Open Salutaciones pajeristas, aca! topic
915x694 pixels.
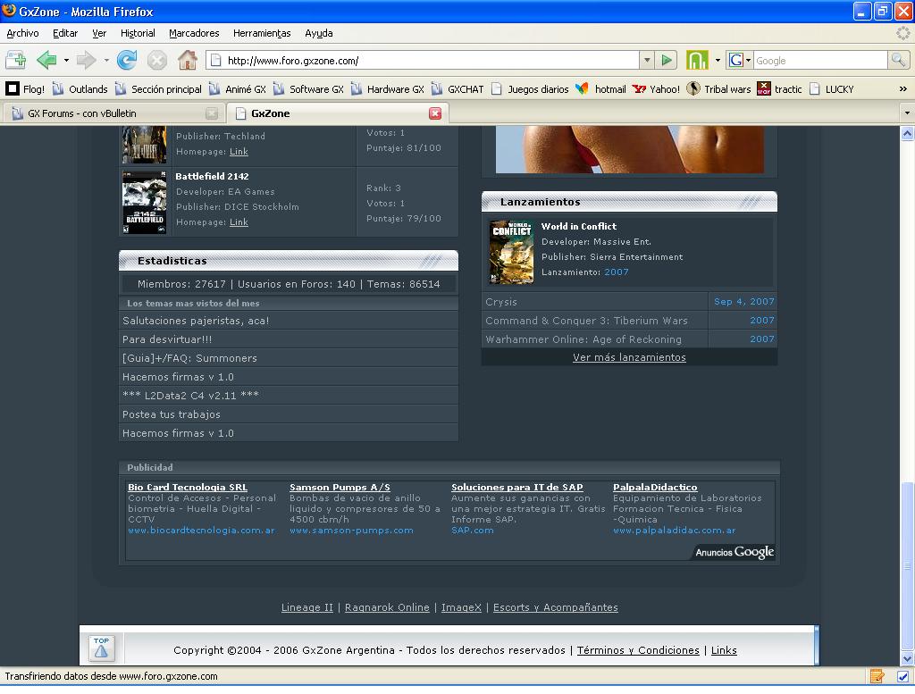point(196,321)
